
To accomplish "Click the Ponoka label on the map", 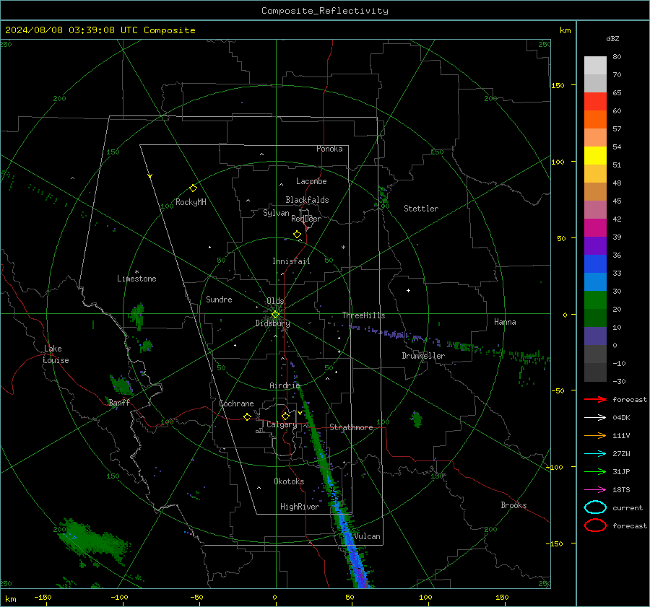I will [x=329, y=149].
